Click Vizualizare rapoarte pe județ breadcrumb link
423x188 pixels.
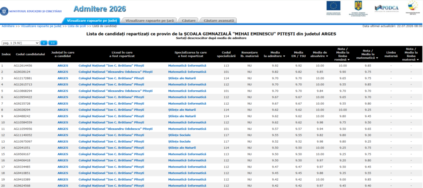41,26
